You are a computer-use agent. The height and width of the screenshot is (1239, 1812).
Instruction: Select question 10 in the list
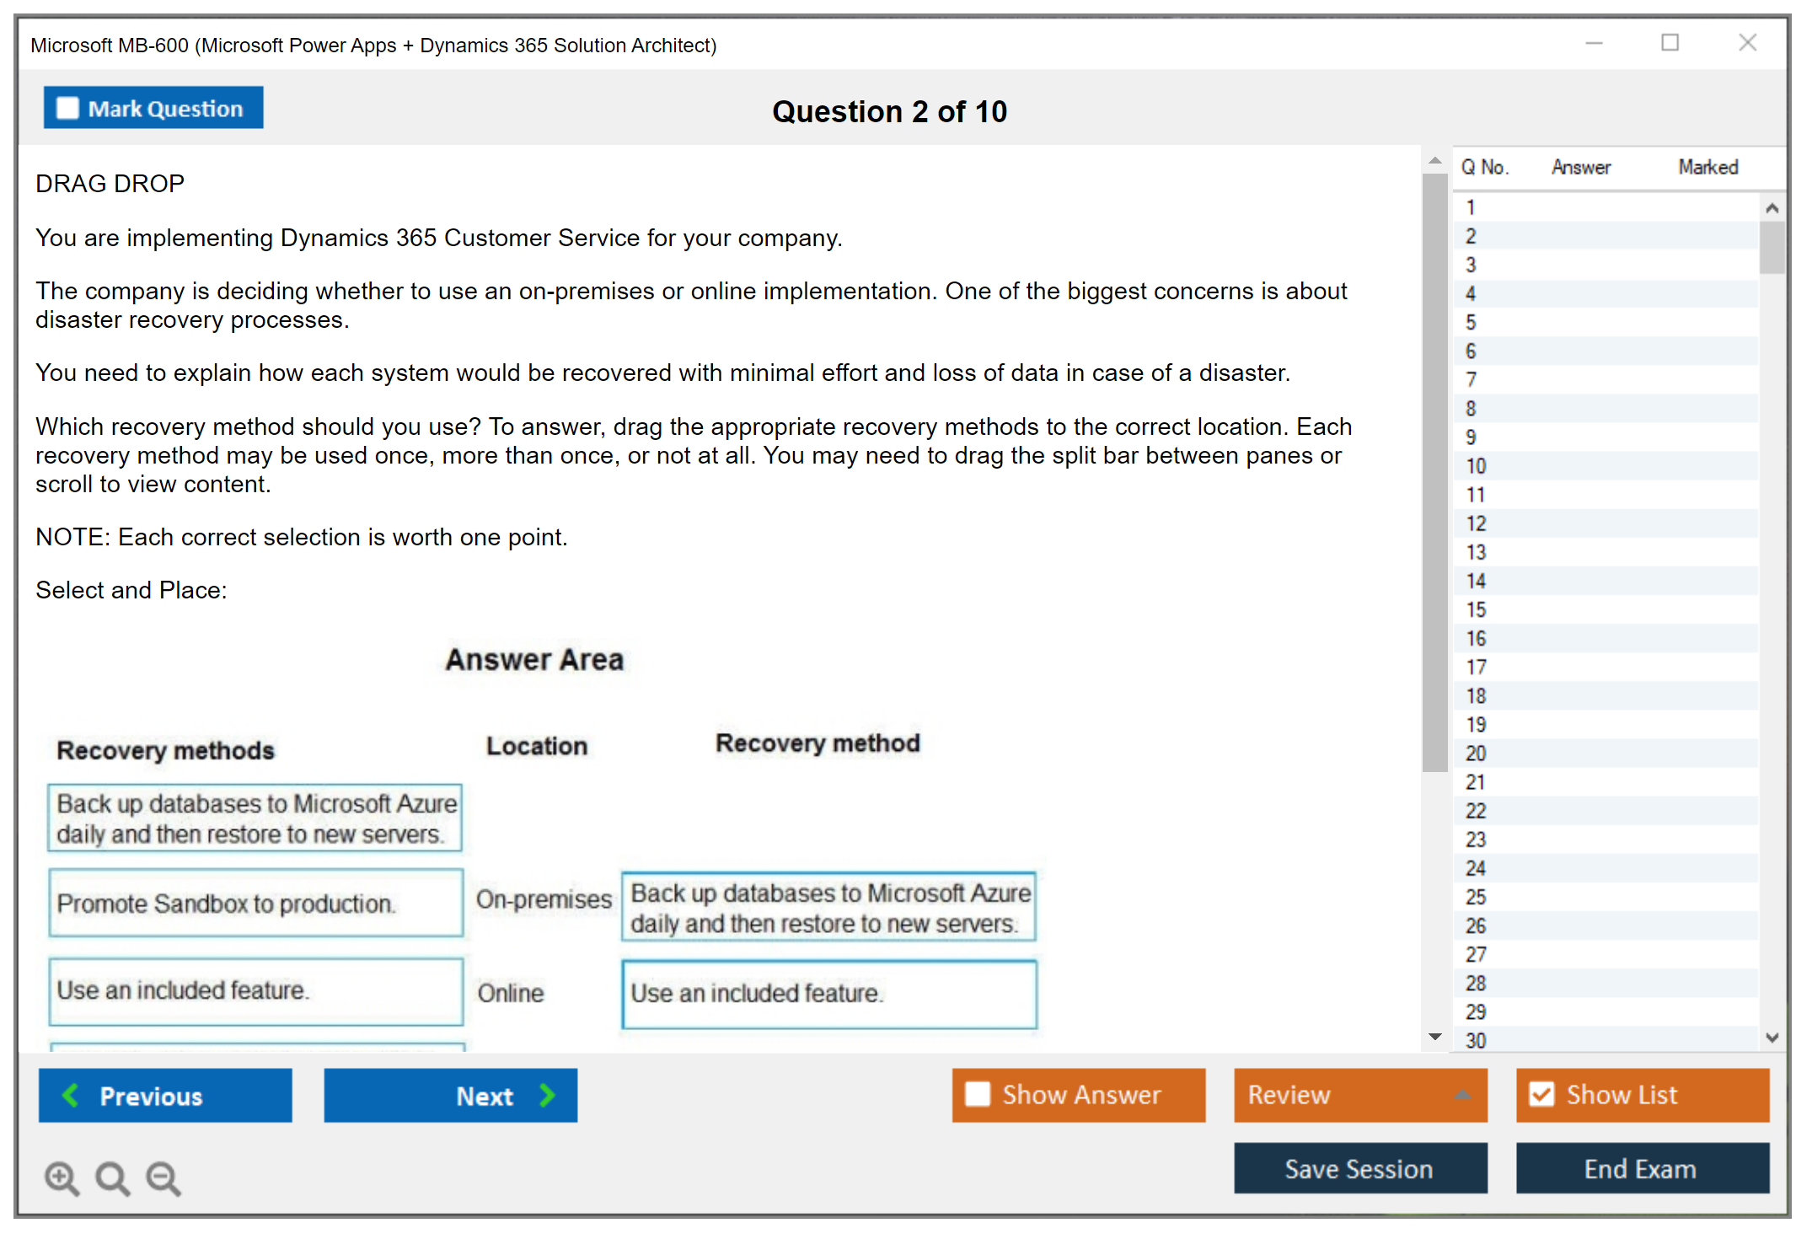1476,466
